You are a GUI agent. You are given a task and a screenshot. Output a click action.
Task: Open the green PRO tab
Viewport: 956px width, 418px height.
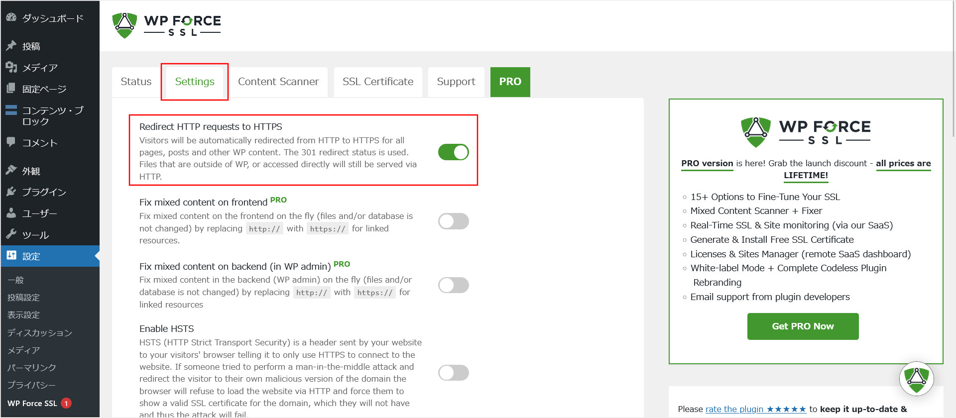click(x=510, y=82)
